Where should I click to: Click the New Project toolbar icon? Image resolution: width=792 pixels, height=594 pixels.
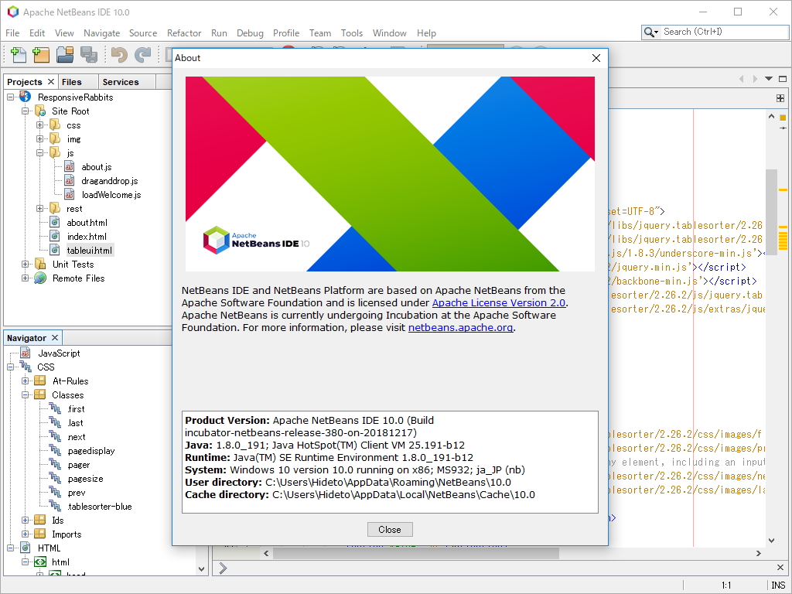(40, 55)
